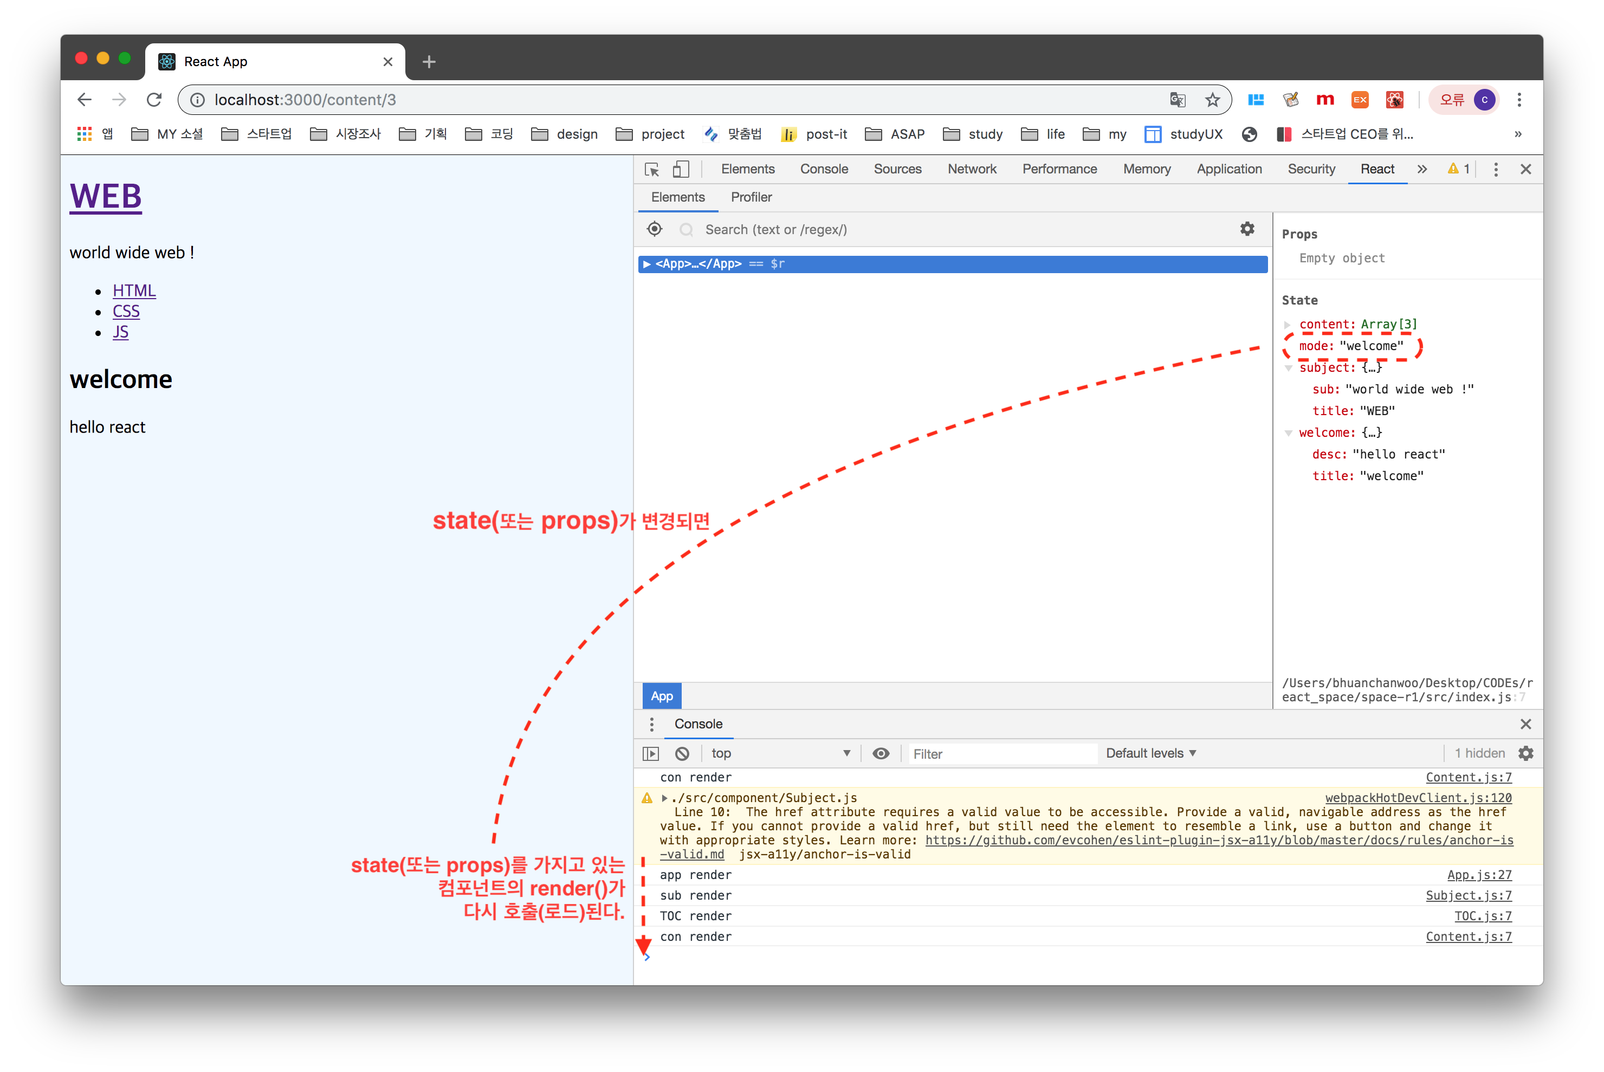Click the live expression eye icon
1604x1072 pixels.
coord(881,753)
